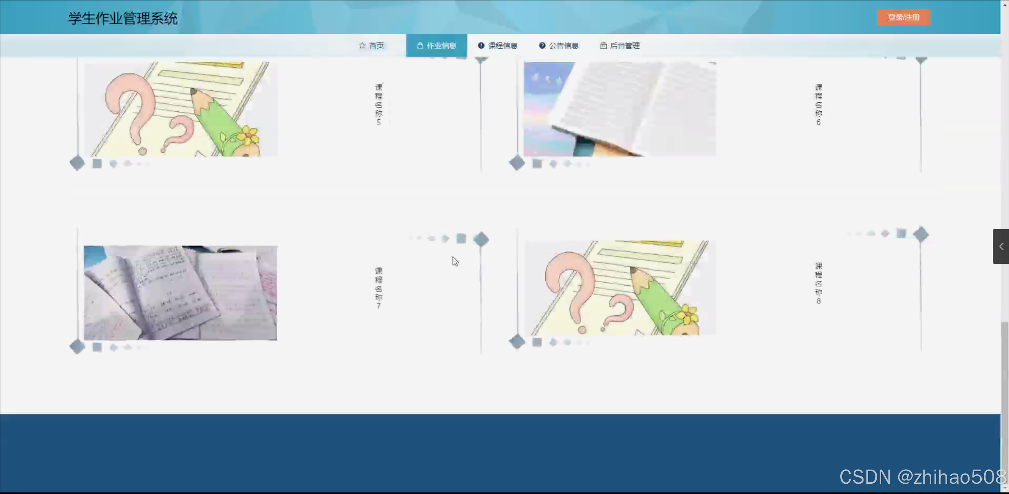Open the 课程名称5 question-mark thumbnail

point(181,109)
